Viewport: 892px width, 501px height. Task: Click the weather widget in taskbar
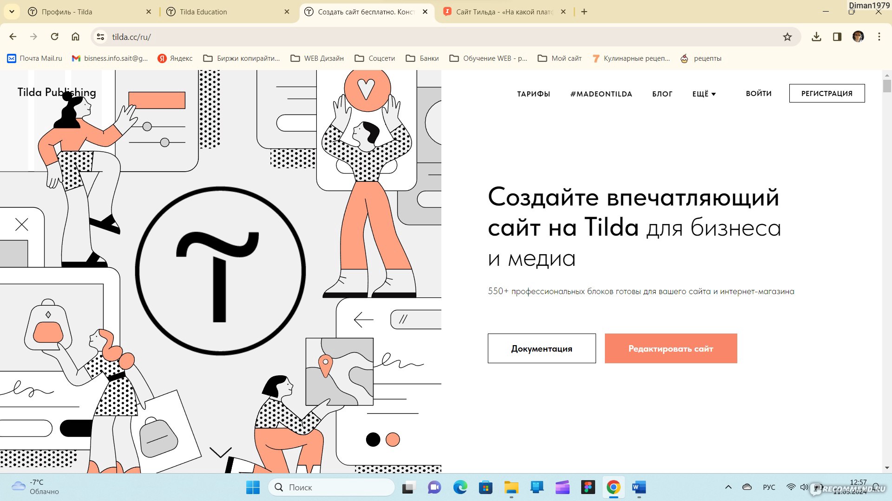click(34, 487)
